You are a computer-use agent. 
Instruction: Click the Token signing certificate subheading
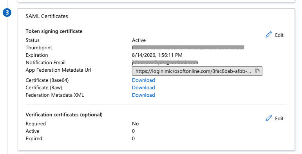pos(54,31)
